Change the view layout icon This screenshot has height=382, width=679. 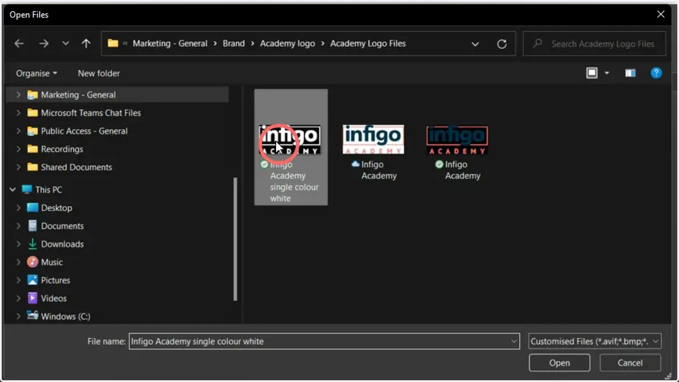pos(592,73)
